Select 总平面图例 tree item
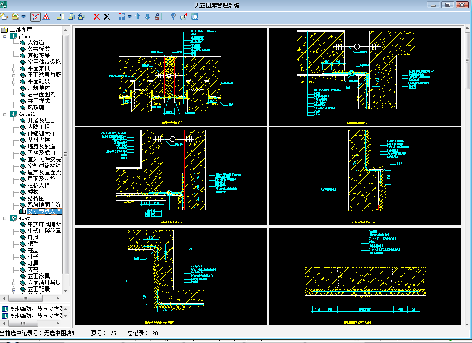The image size is (472, 343). click(x=42, y=95)
